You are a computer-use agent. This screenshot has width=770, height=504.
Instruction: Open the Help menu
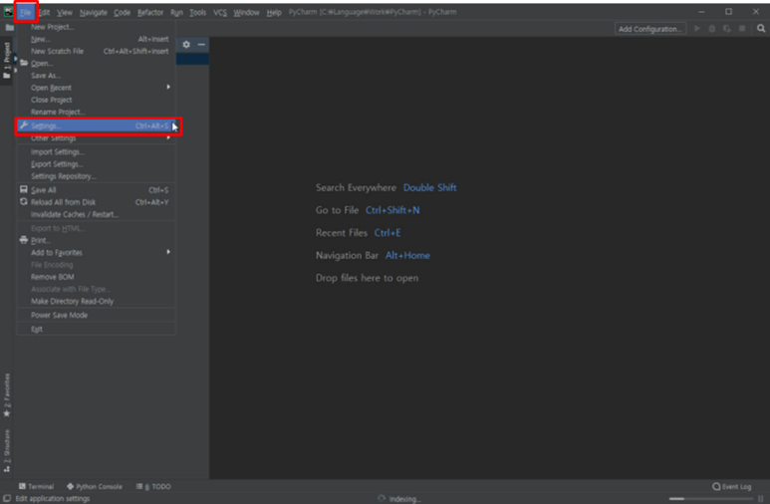[274, 12]
